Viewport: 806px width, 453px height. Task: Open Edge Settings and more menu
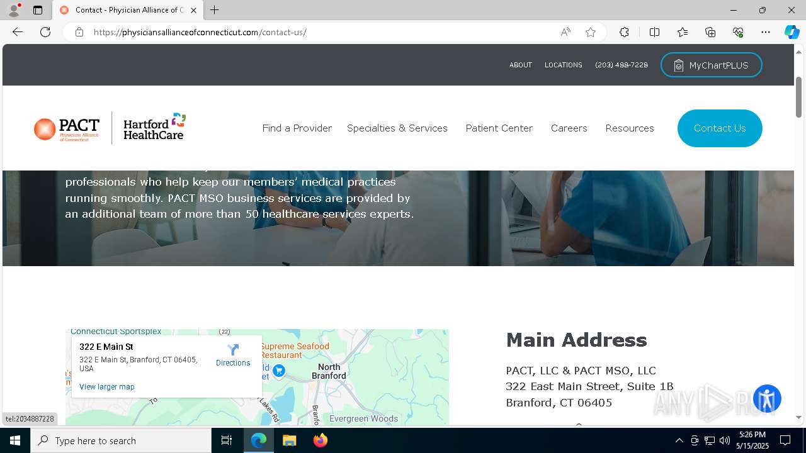coord(766,32)
